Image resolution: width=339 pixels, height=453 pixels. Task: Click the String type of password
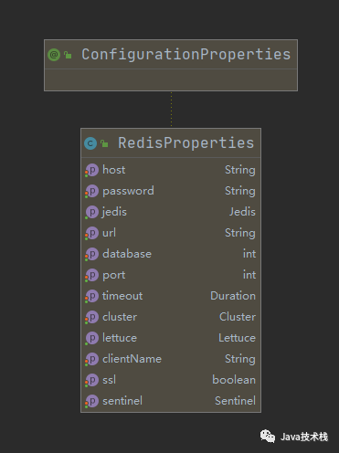click(240, 191)
